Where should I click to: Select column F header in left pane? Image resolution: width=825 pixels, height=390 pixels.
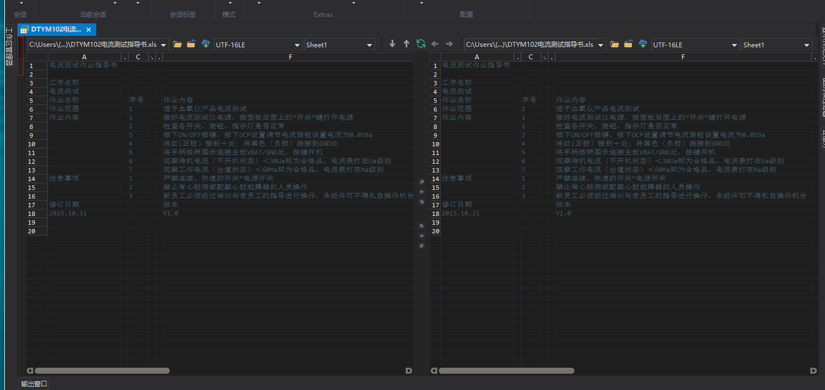[x=290, y=57]
